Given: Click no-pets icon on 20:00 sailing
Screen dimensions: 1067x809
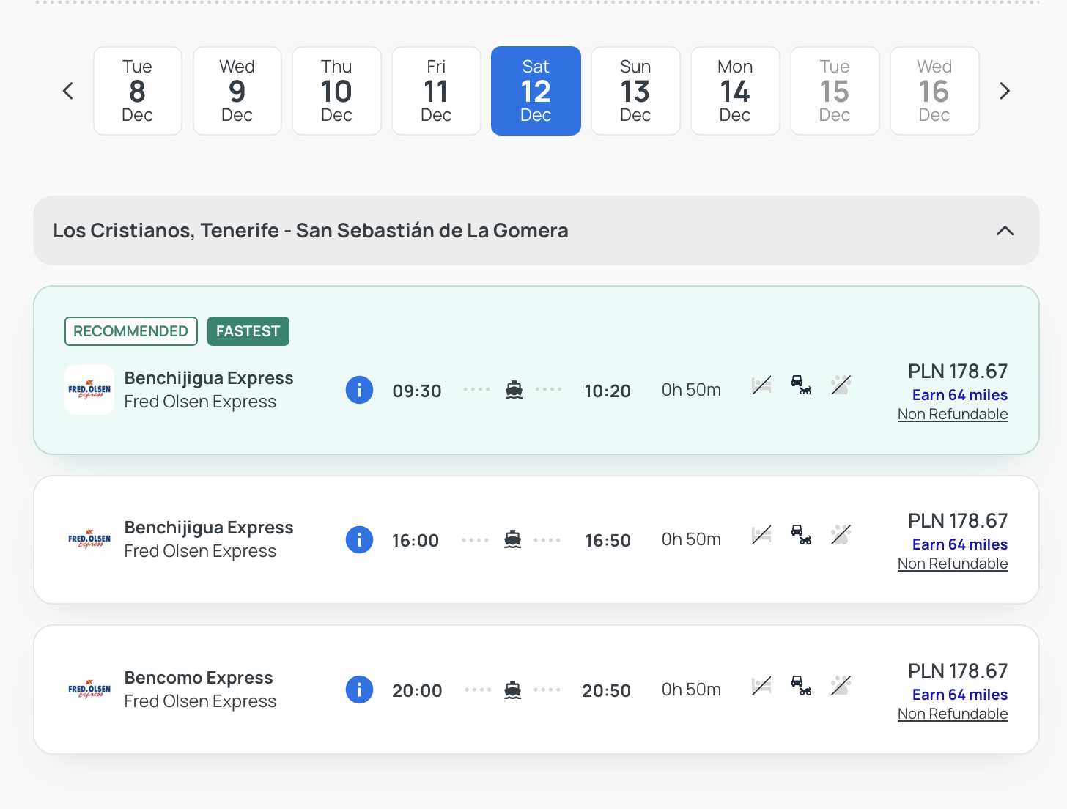Looking at the screenshot, I should pyautogui.click(x=841, y=685).
